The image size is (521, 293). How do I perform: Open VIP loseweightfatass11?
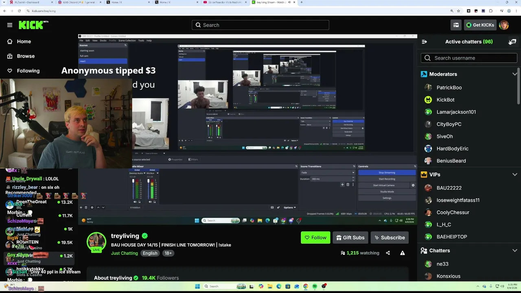pos(458,200)
